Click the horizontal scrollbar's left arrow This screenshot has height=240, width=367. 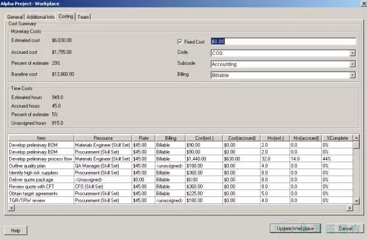coord(10,208)
